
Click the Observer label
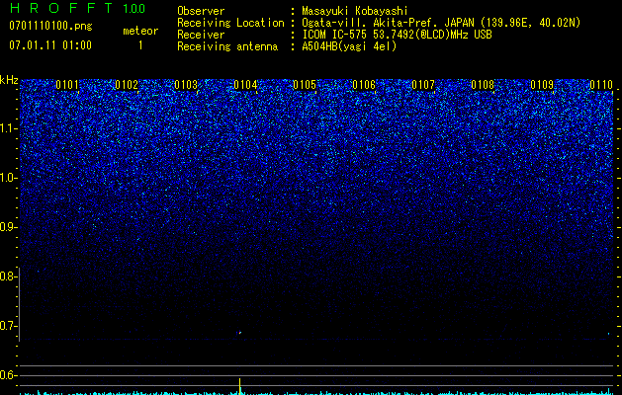[201, 11]
